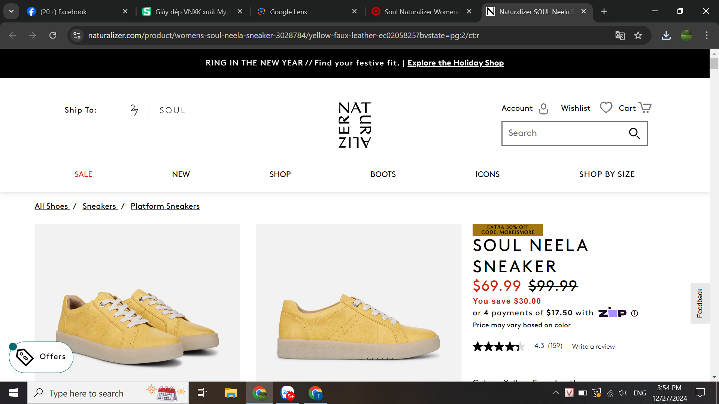The height and width of the screenshot is (404, 719).
Task: Click the Google Translate icon
Action: tap(620, 36)
